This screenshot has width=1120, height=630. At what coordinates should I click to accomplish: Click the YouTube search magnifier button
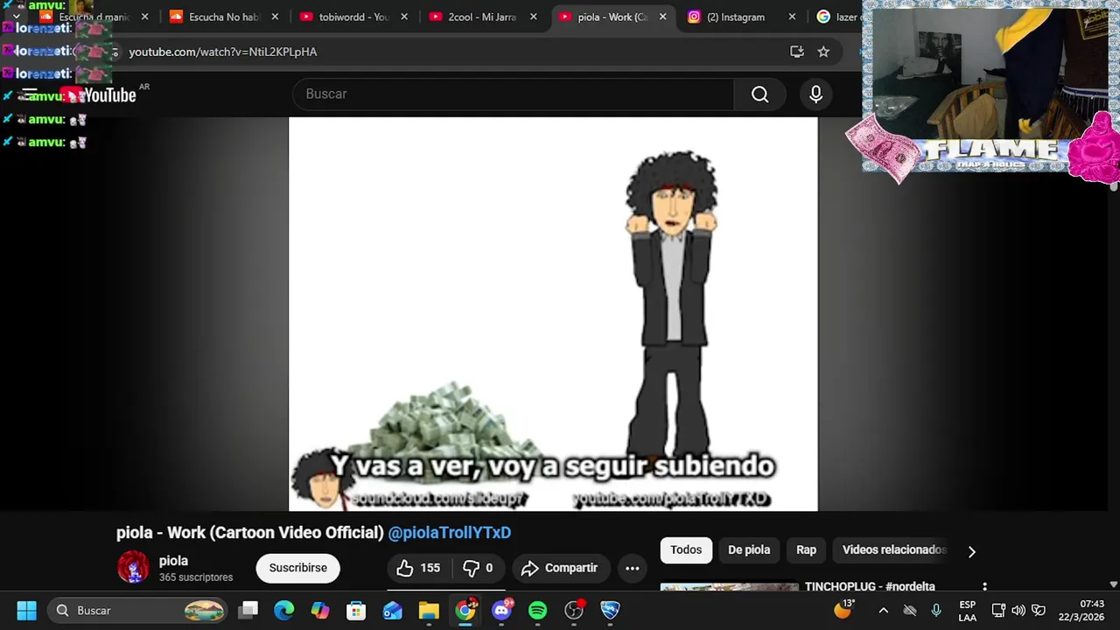click(759, 94)
